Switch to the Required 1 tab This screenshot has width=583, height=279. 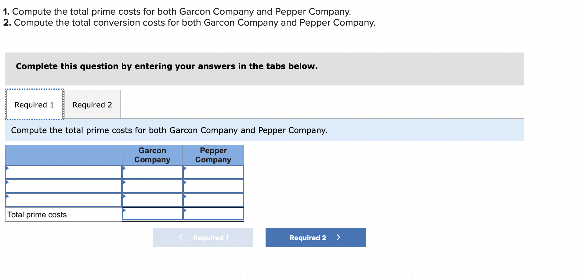[x=34, y=104]
